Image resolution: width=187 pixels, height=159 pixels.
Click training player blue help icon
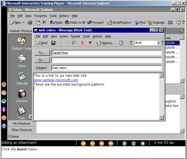[x=4, y=126]
